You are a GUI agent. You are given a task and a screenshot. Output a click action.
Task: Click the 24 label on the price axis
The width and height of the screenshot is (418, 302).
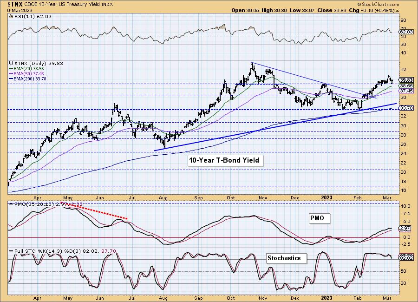tap(403, 153)
